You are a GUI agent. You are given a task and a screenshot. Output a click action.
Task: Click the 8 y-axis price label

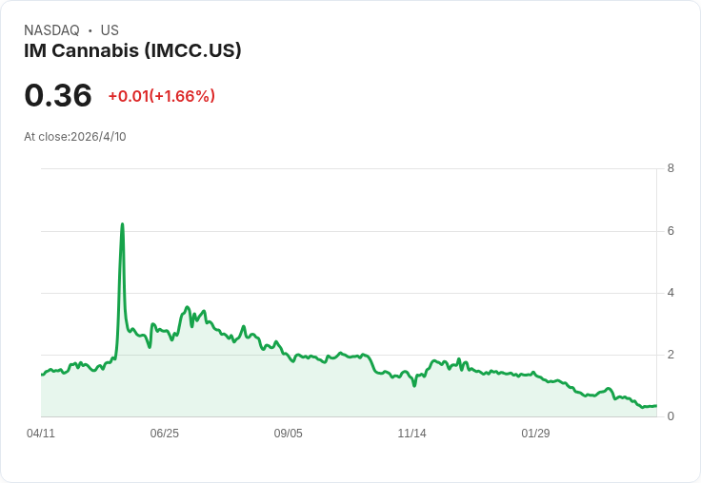pyautogui.click(x=671, y=168)
